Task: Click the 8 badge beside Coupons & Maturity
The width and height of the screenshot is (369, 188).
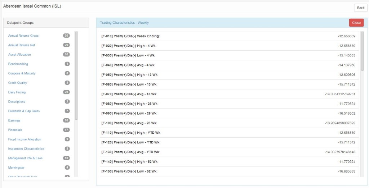Action: tap(67, 73)
